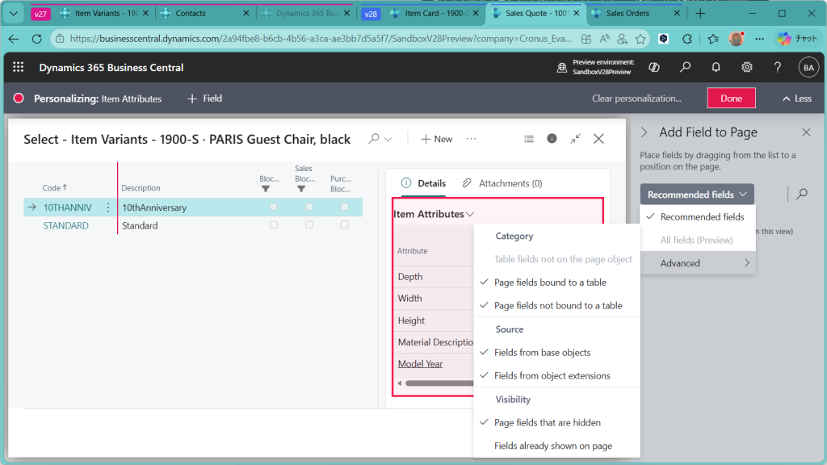
Task: Toggle Page fields bound to a table
Action: [550, 283]
